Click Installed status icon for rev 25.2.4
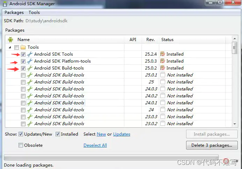242x169 pixels. point(162,54)
